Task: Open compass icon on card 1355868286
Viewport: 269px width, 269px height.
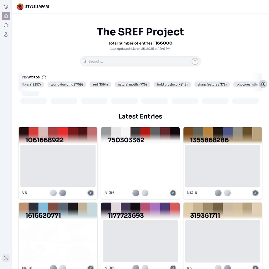Action: (x=255, y=193)
